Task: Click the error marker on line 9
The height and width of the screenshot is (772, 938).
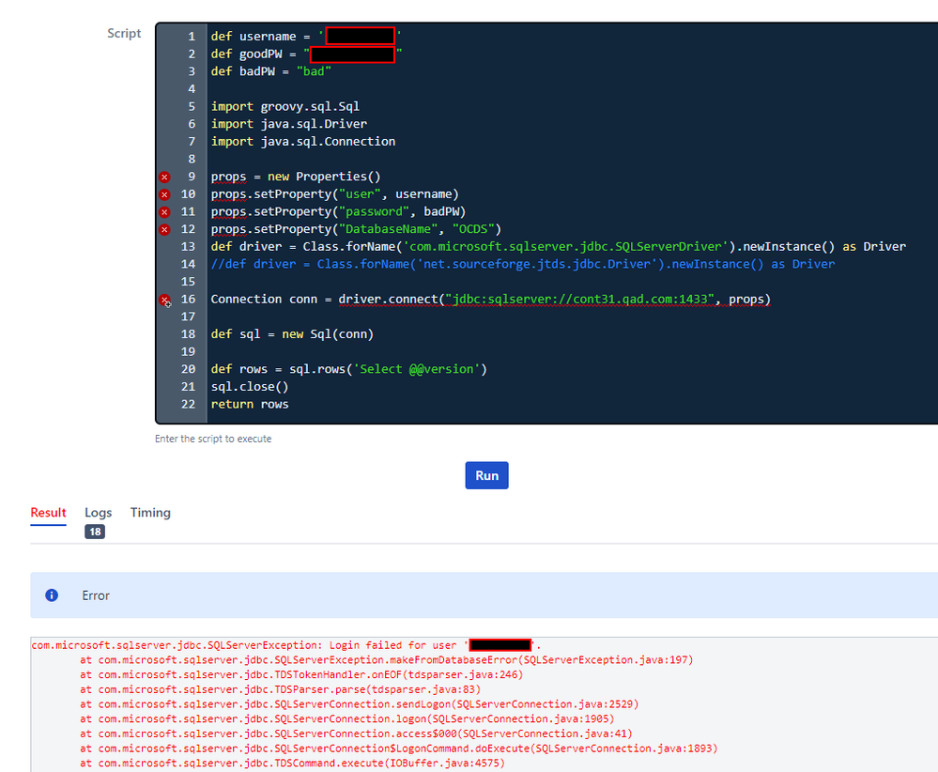Action: click(164, 178)
